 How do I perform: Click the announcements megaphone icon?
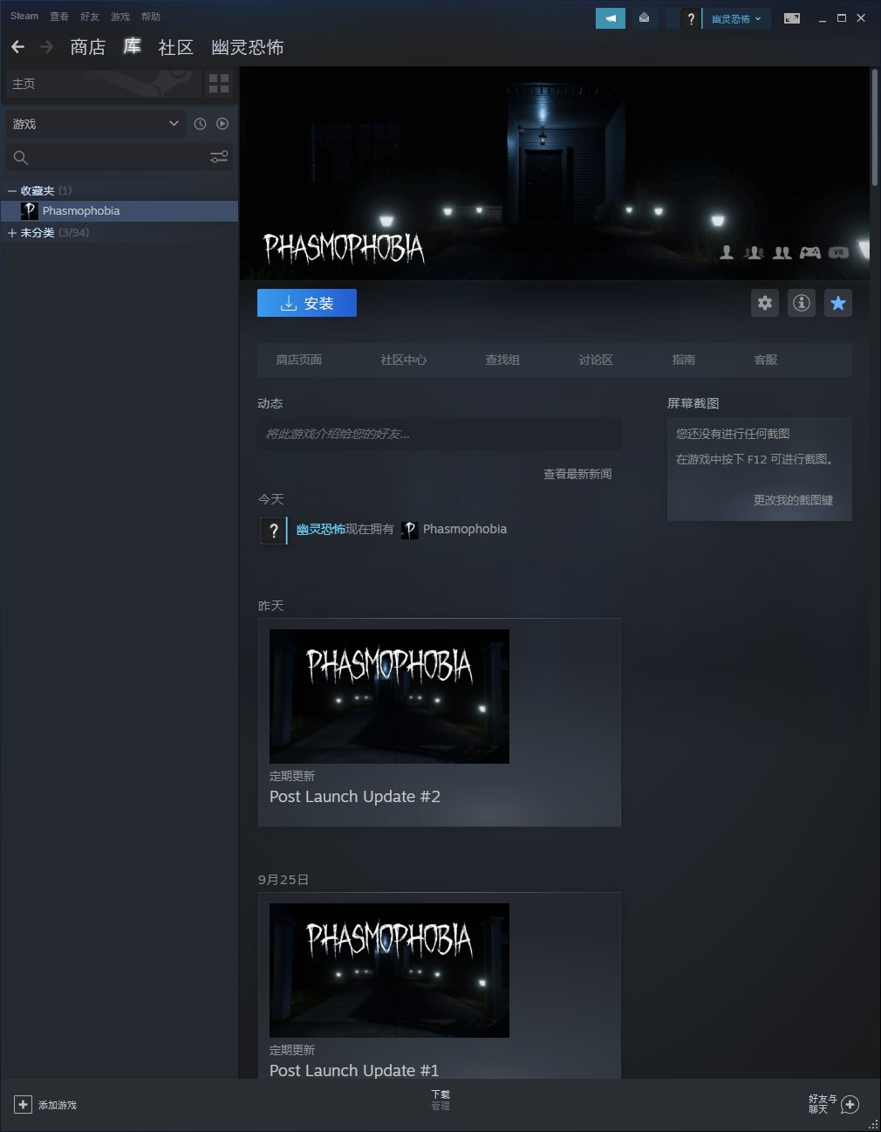tap(611, 18)
